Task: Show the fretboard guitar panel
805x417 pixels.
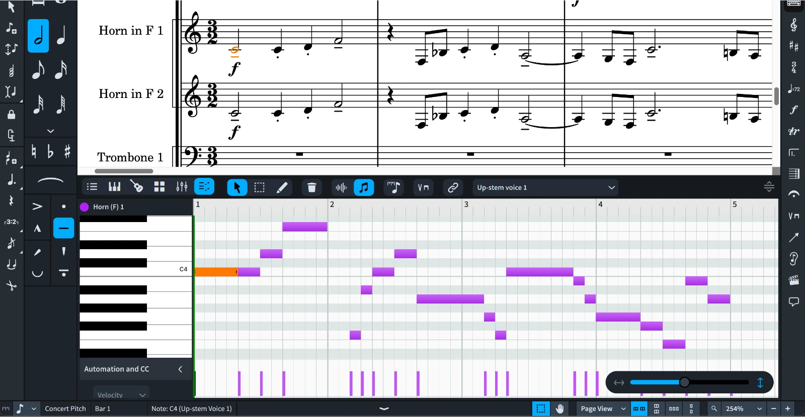Action: (x=137, y=187)
